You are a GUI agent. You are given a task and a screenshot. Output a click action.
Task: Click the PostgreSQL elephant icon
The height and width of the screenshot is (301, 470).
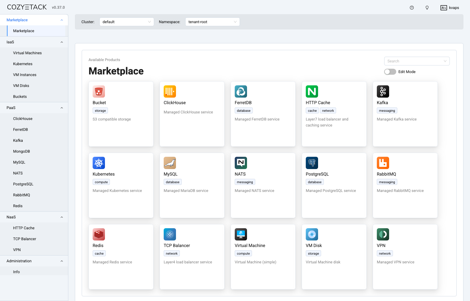tap(312, 163)
